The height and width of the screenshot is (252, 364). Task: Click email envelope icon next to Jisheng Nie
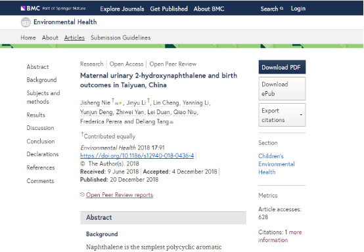[x=116, y=103]
